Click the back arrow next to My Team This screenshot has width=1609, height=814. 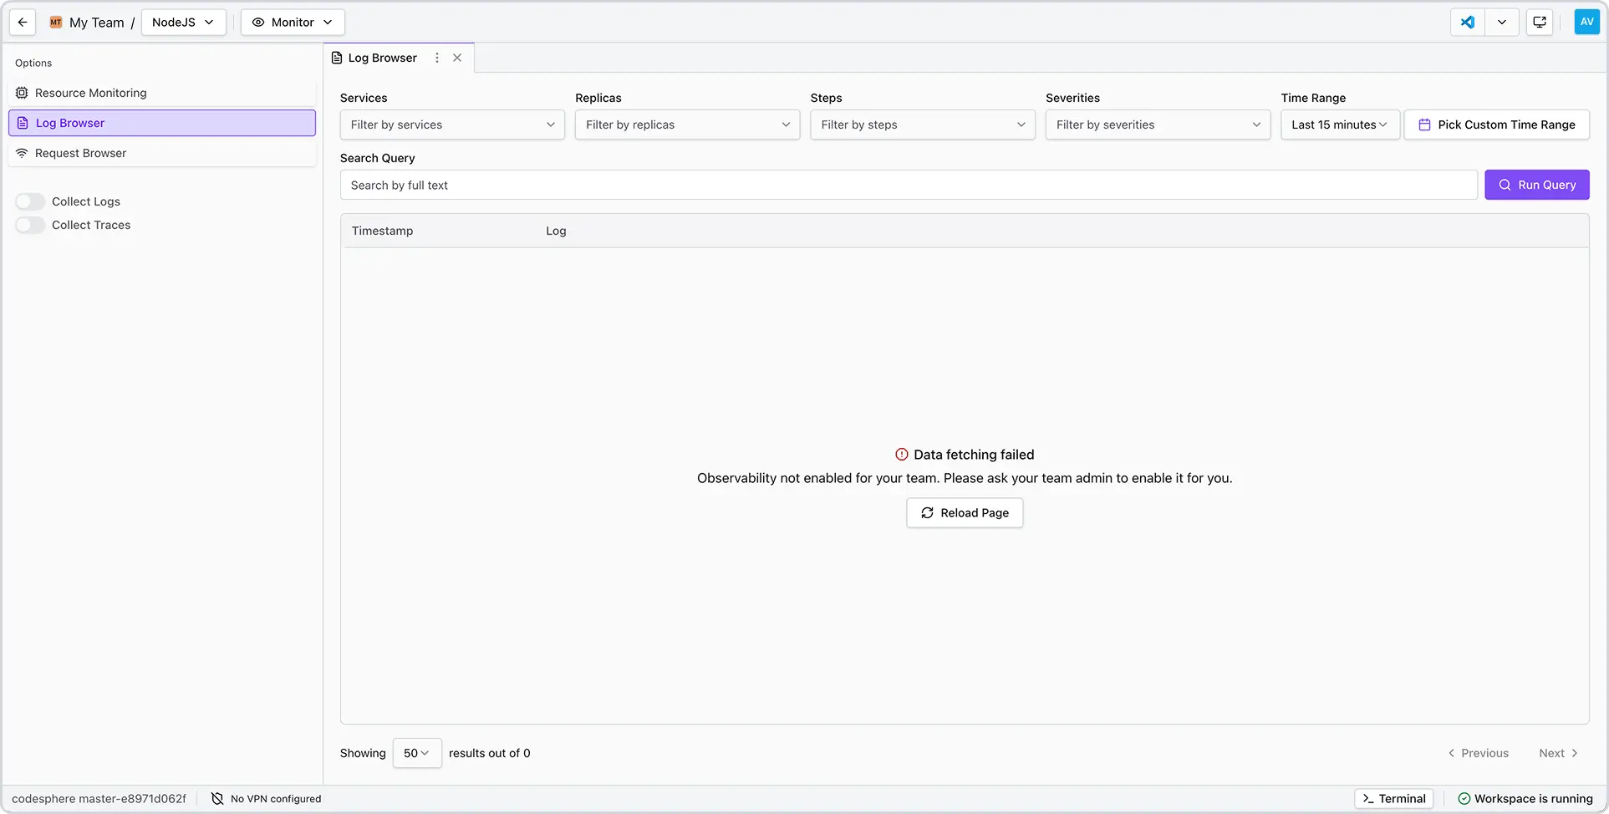tap(22, 22)
